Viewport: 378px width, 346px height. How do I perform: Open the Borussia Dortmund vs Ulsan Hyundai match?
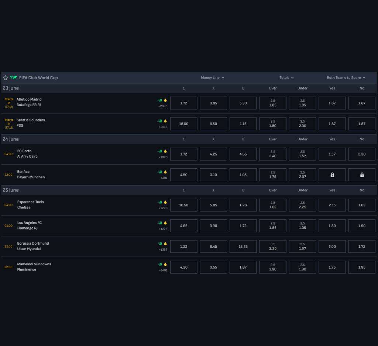[33, 246]
